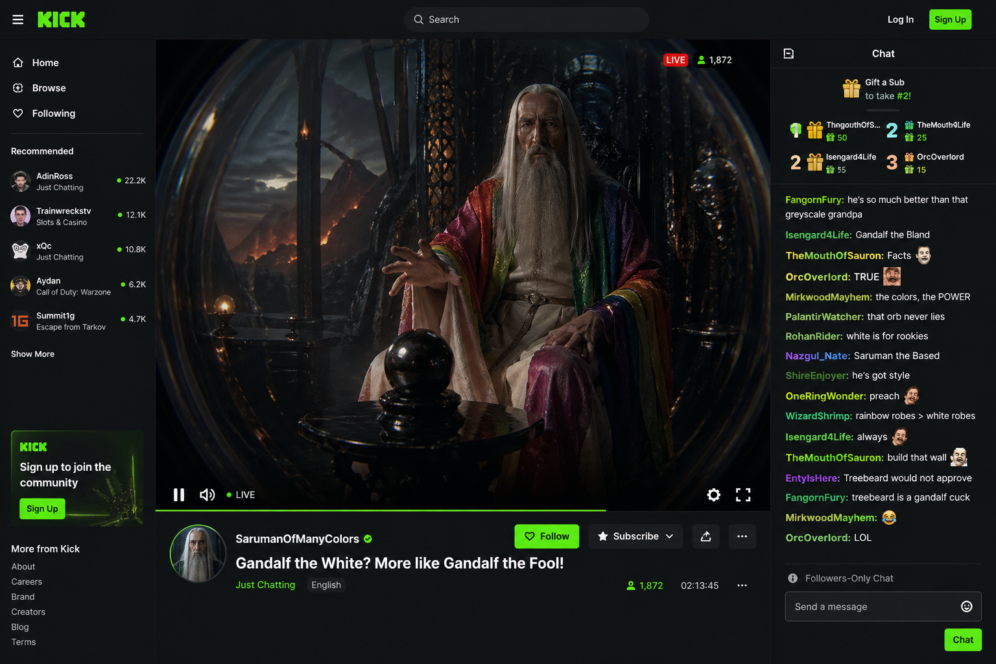Open the About footer link
The height and width of the screenshot is (664, 996).
[x=23, y=567]
